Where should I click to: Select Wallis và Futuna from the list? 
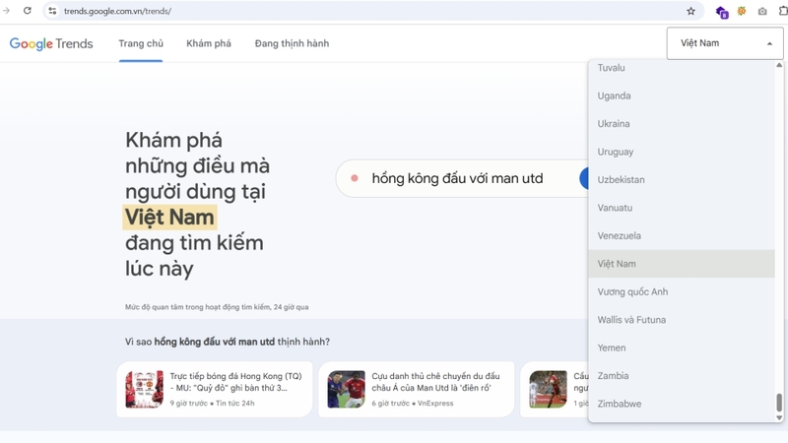(682, 319)
